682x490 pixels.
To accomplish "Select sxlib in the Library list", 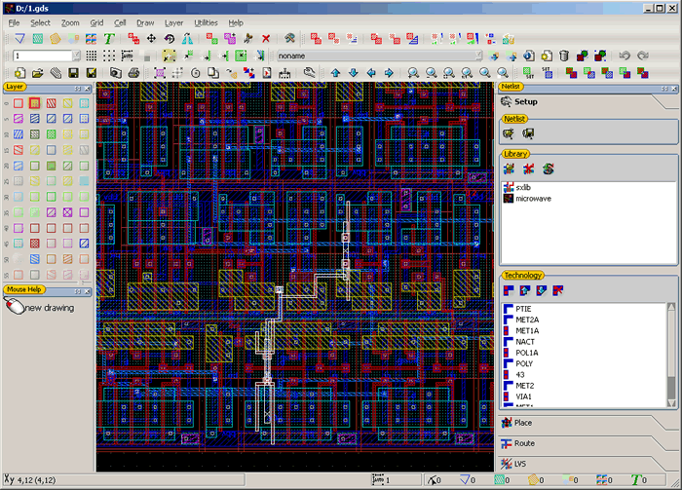I will pos(523,187).
